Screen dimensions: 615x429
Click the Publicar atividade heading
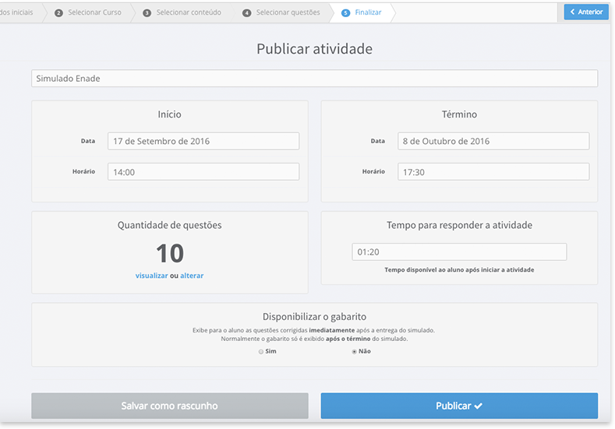pos(315,49)
